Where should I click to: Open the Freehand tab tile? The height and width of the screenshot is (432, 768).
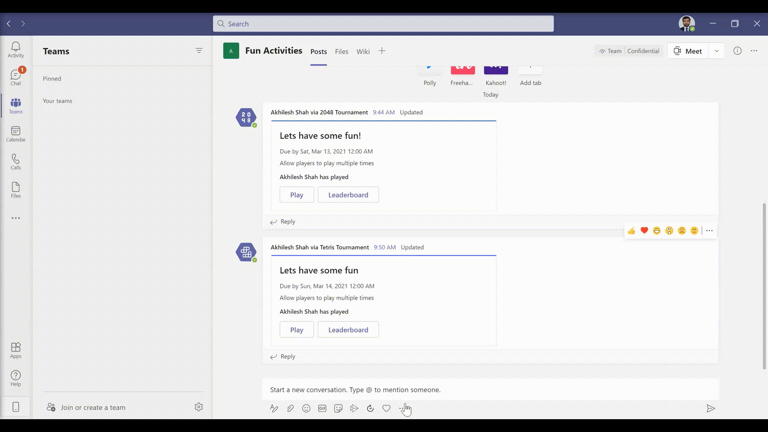[x=462, y=76]
